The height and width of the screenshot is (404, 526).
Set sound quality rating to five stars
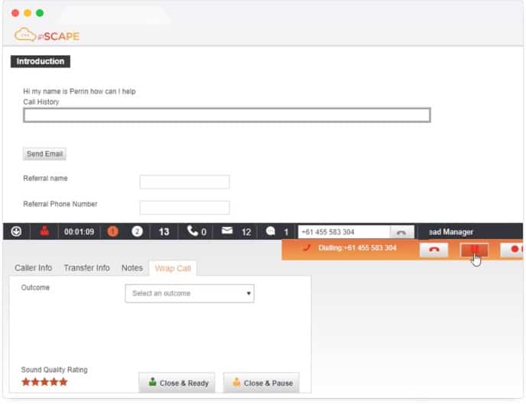(x=63, y=382)
